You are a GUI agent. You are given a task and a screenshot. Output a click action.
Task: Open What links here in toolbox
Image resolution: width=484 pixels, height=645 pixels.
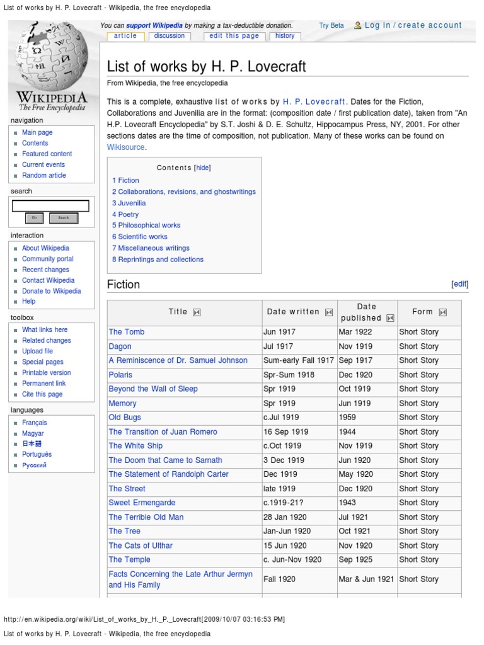coord(45,329)
